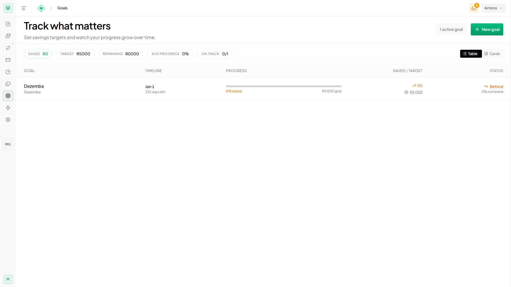Screen dimensions: 511x287
Task: Select the inbox/mail icon in the sidebar
Action: tap(8, 36)
